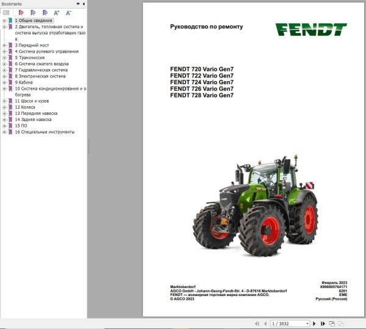366x329 pixels.
Task: Open bookmark 9 Кабина
Action: 24,82
